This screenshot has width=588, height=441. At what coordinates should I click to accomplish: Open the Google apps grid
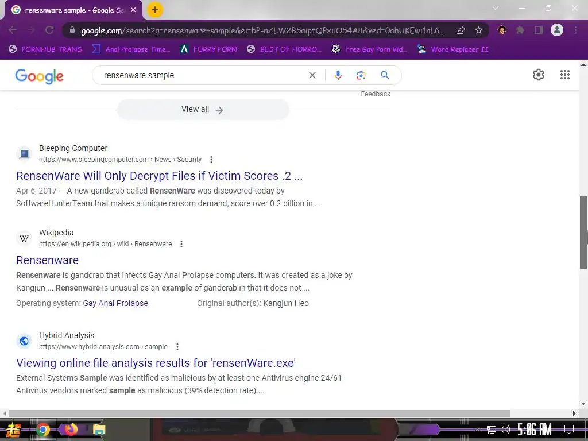click(565, 75)
